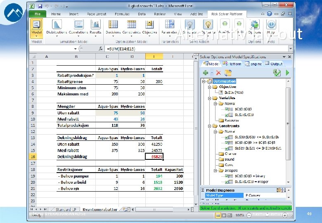The width and height of the screenshot is (322, 223).
Task: Collapse the Objective folder node
Action: coord(209,87)
